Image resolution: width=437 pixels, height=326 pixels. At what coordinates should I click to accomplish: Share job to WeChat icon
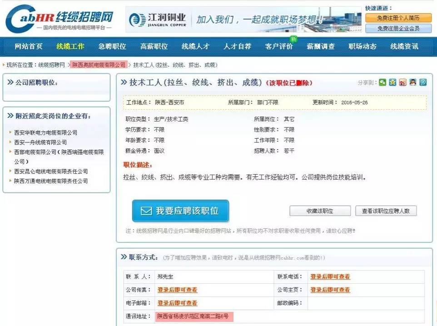click(382, 82)
